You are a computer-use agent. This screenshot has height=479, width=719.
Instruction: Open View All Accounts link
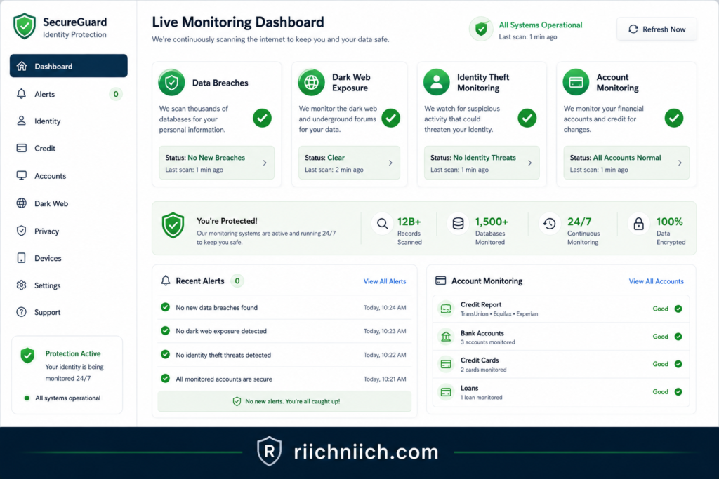[x=657, y=281]
